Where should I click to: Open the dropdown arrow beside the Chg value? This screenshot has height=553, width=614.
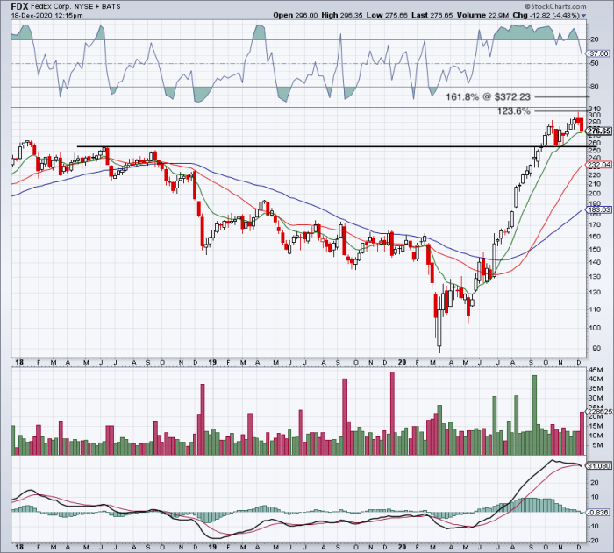(583, 16)
